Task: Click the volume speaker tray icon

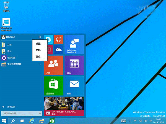Action: point(146,121)
